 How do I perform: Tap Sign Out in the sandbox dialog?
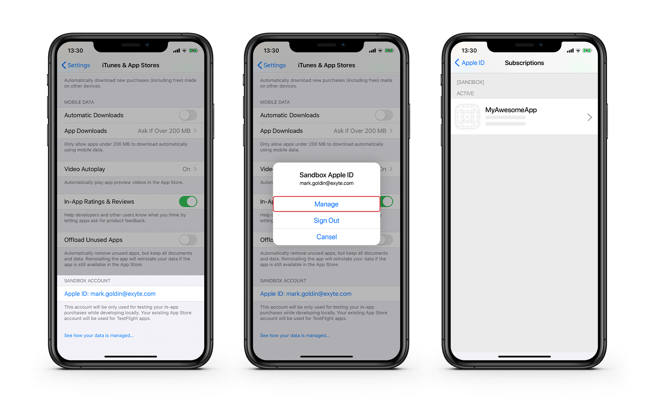(326, 220)
